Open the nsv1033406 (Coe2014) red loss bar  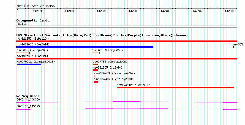(175, 88)
